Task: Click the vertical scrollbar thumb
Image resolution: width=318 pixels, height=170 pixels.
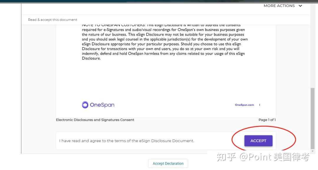Action: (312, 118)
